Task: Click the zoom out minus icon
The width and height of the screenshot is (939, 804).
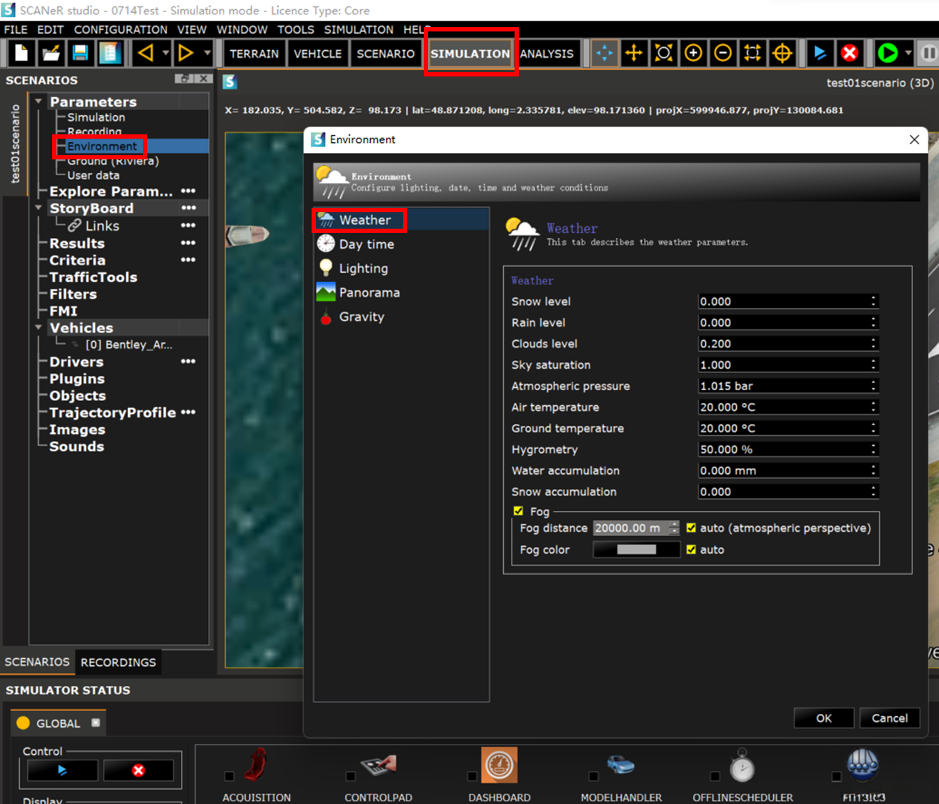Action: (x=723, y=53)
